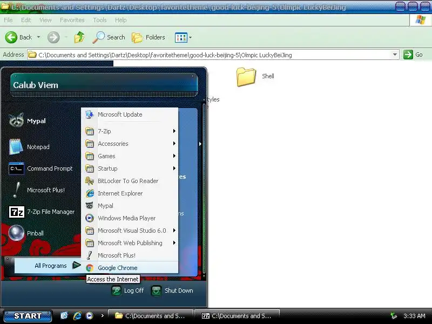
Task: Open Mypal browser from pinned list
Action: tap(28, 120)
